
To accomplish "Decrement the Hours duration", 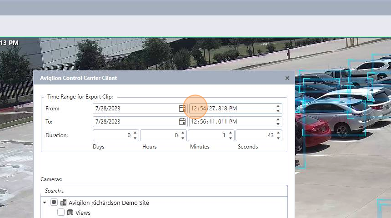I will 183,138.
